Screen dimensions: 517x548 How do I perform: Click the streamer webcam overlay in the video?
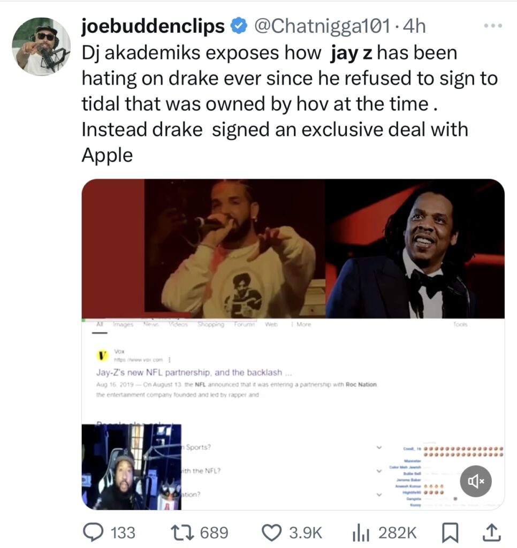click(x=132, y=467)
